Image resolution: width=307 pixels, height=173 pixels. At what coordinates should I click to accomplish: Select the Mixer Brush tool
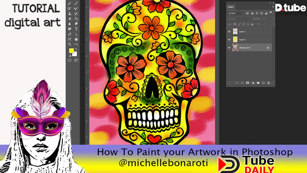point(76,9)
